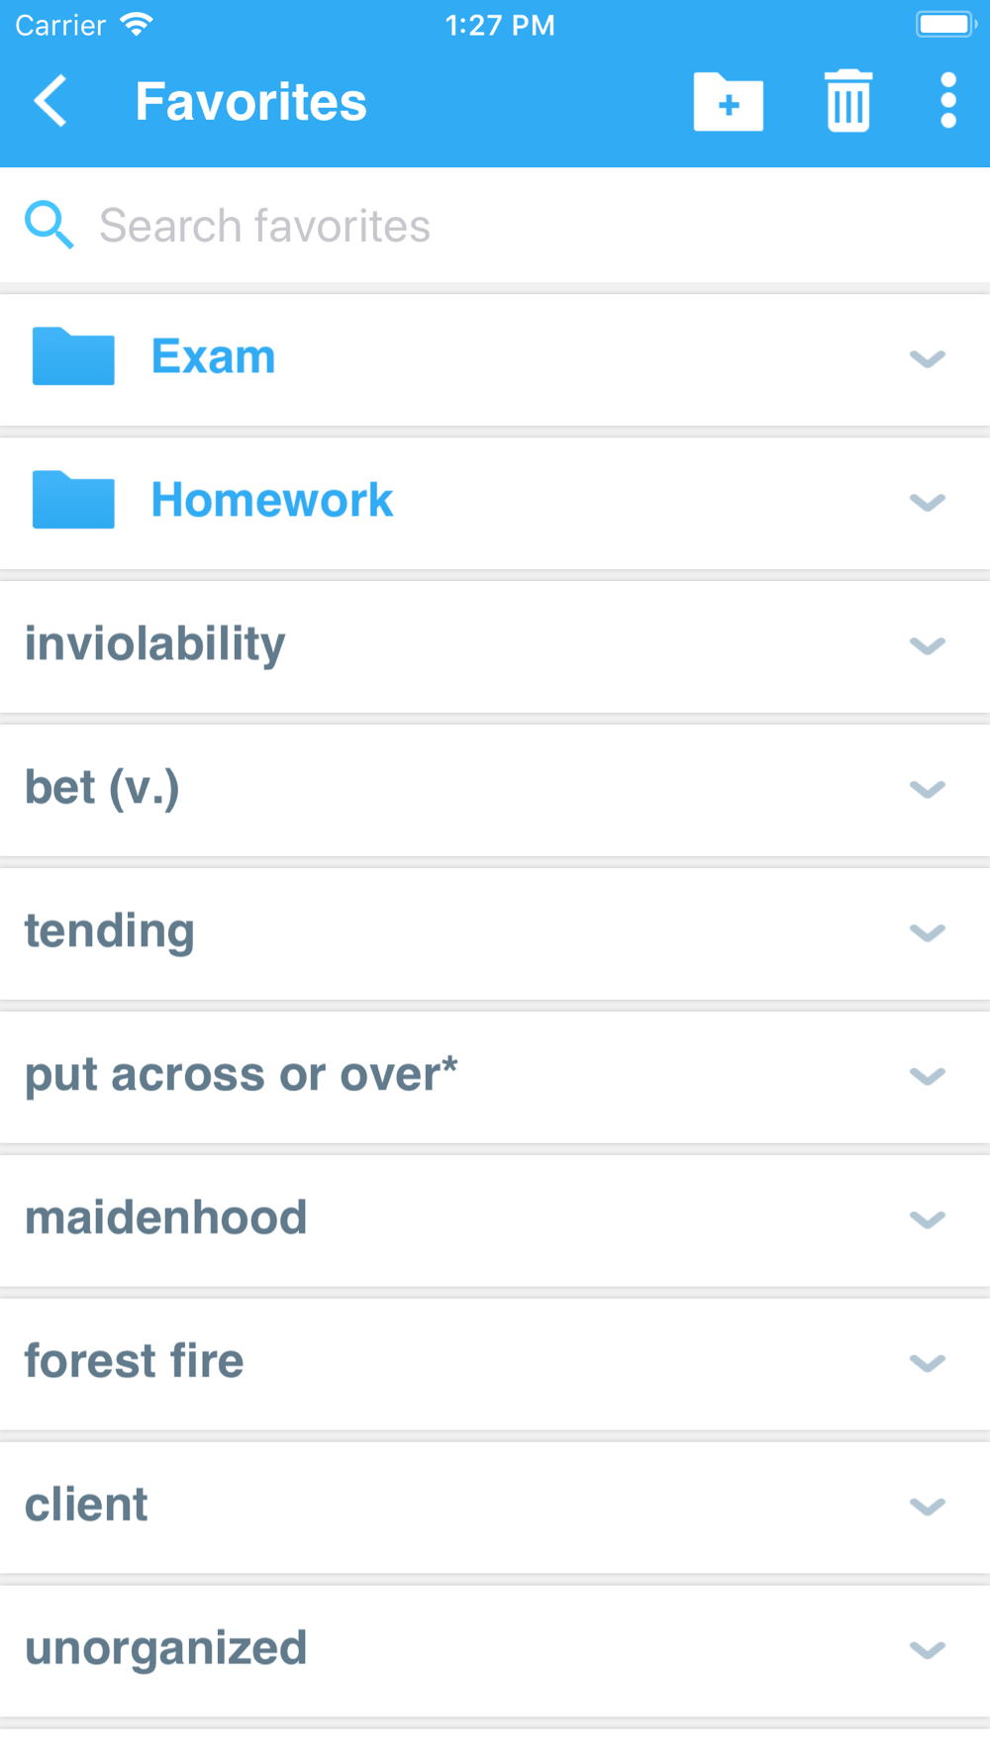
Task: Open the Homework folder icon
Action: [73, 500]
